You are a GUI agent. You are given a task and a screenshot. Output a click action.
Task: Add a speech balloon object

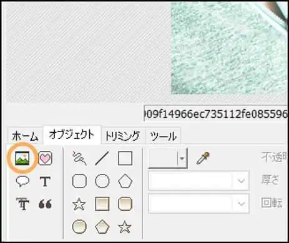coord(22,181)
